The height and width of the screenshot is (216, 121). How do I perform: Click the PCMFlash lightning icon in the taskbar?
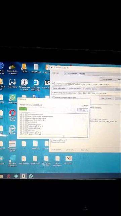pyautogui.click(x=24, y=176)
